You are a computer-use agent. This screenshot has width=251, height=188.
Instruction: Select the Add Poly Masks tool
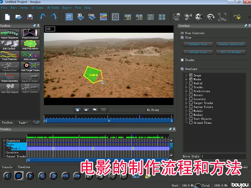click(30, 45)
